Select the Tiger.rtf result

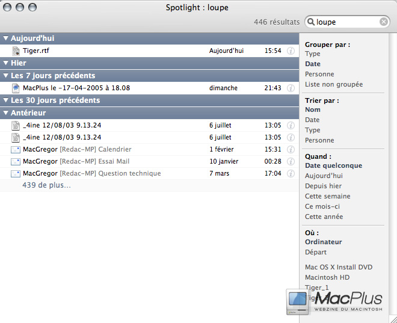coord(149,51)
